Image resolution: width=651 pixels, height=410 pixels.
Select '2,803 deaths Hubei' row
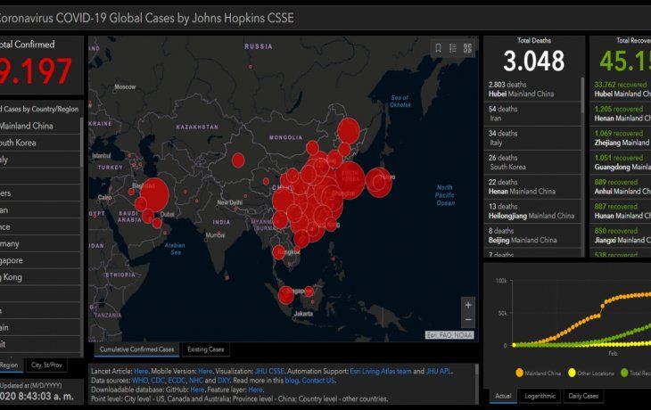point(532,89)
